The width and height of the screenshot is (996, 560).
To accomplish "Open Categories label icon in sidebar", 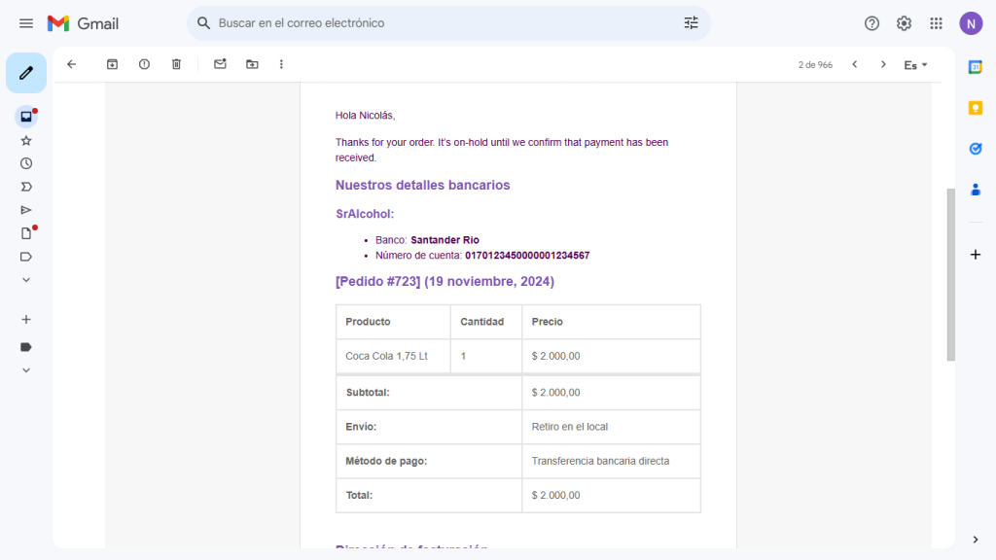I will coord(26,257).
